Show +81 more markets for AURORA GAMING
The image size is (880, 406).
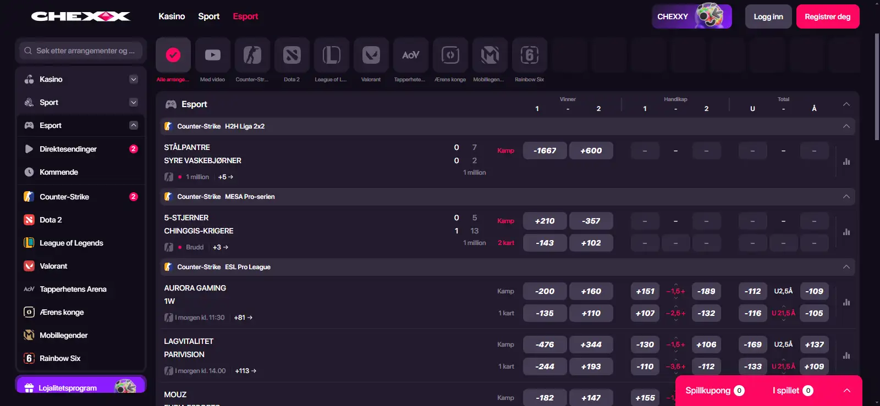click(243, 318)
